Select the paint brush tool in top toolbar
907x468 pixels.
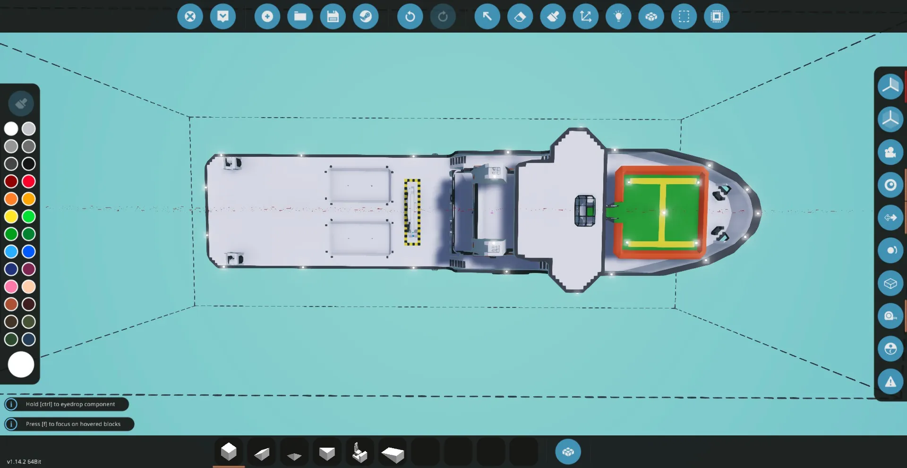click(x=553, y=17)
